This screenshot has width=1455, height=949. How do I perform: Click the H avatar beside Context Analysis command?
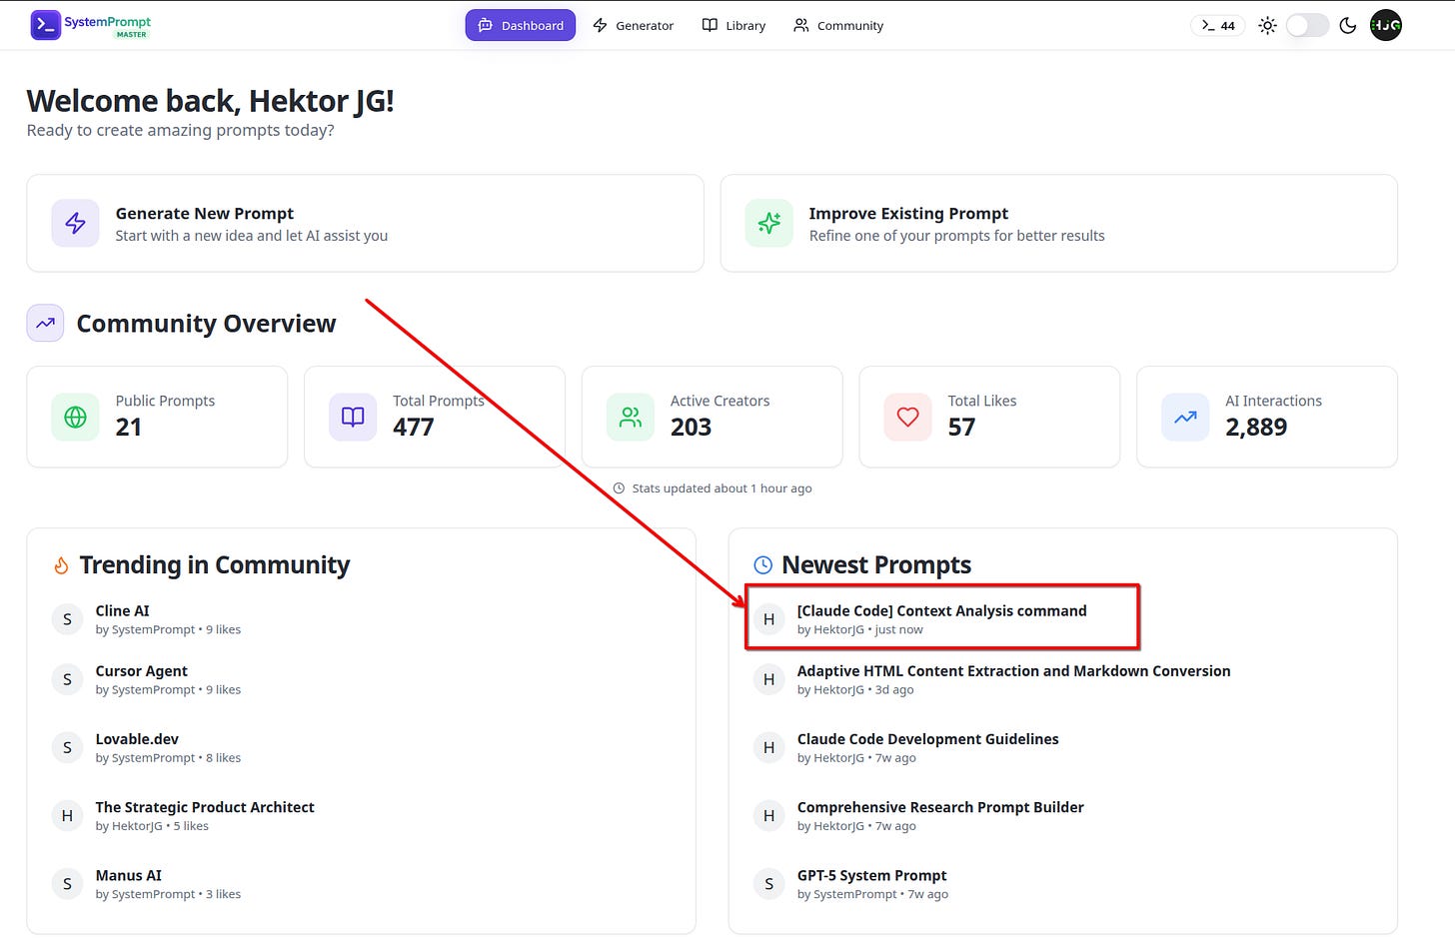768,619
